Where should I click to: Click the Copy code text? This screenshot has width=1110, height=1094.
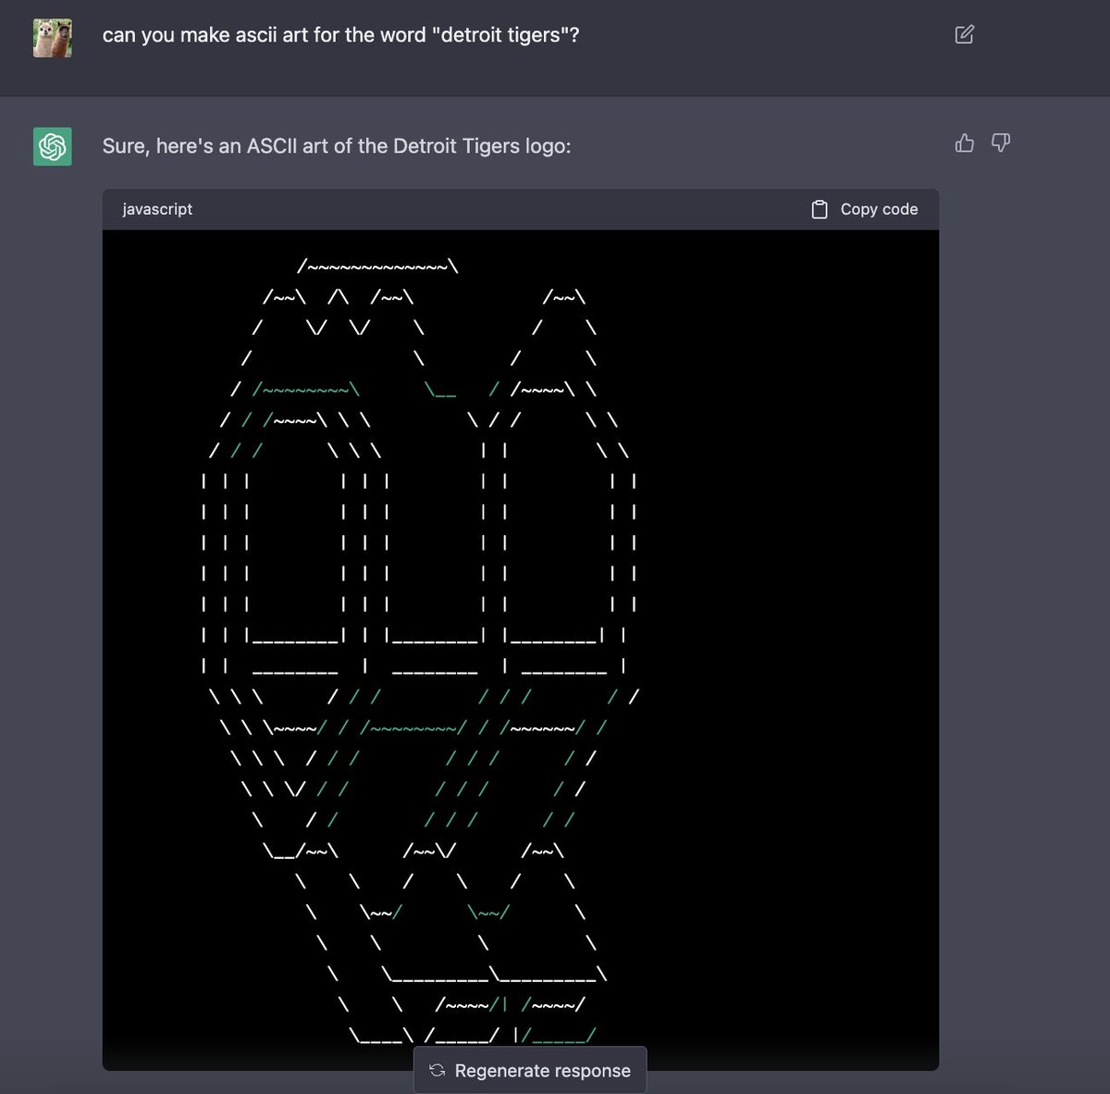pyautogui.click(x=879, y=209)
